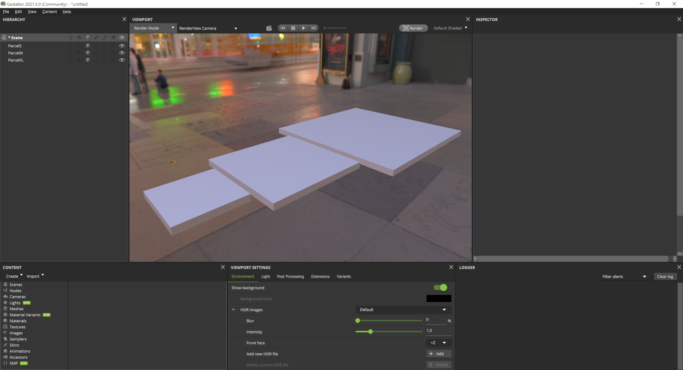Open the Filter alerts dropdown
This screenshot has width=683, height=370.
coord(624,276)
